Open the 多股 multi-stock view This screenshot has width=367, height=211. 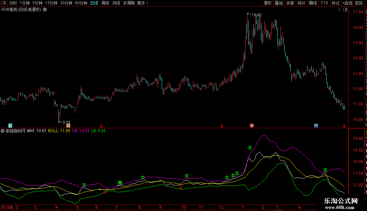290,3
